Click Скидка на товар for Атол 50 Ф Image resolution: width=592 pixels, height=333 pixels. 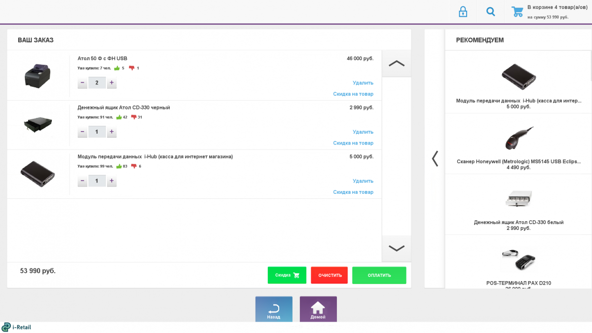click(353, 94)
